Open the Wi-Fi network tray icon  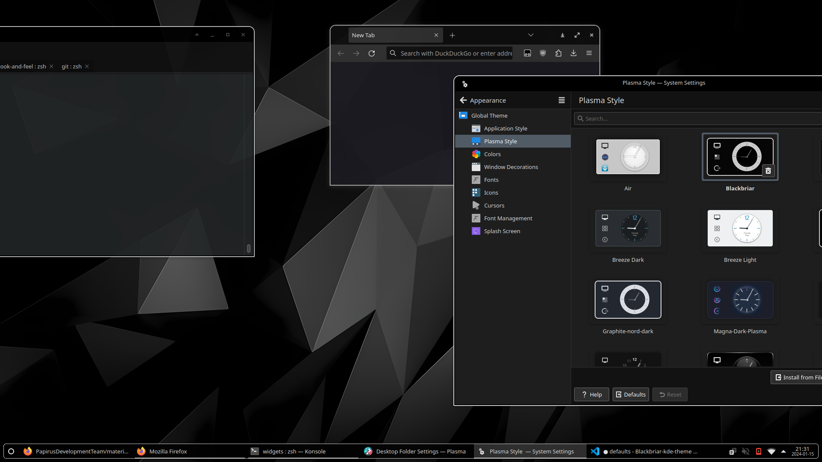(771, 451)
